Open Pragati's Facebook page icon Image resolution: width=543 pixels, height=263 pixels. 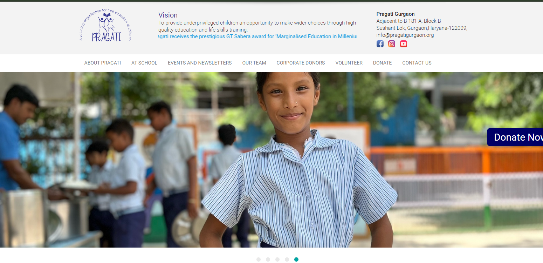pos(380,44)
